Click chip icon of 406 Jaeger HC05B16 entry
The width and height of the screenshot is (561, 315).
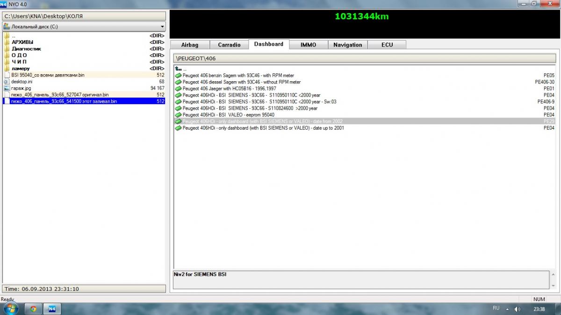178,89
